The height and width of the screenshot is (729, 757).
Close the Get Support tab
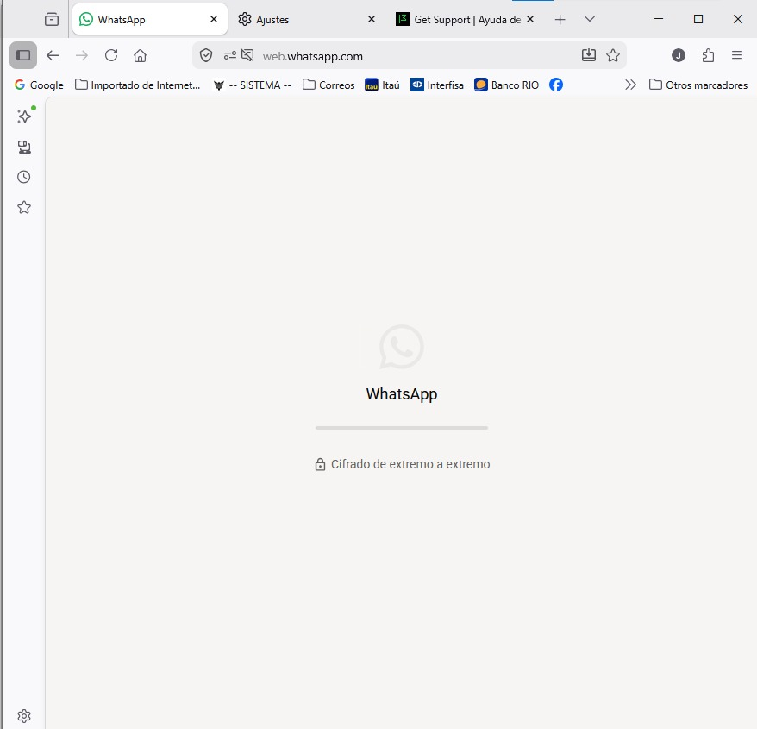point(530,19)
